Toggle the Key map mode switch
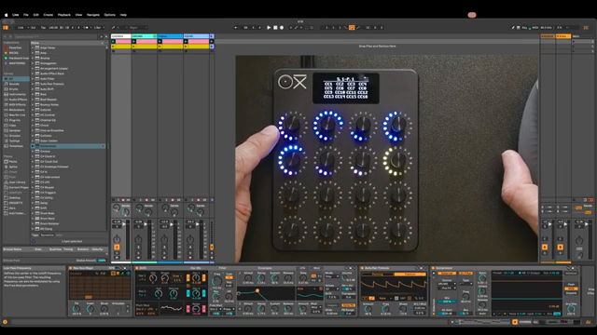Viewport: 597px width, 335px height. click(x=524, y=27)
